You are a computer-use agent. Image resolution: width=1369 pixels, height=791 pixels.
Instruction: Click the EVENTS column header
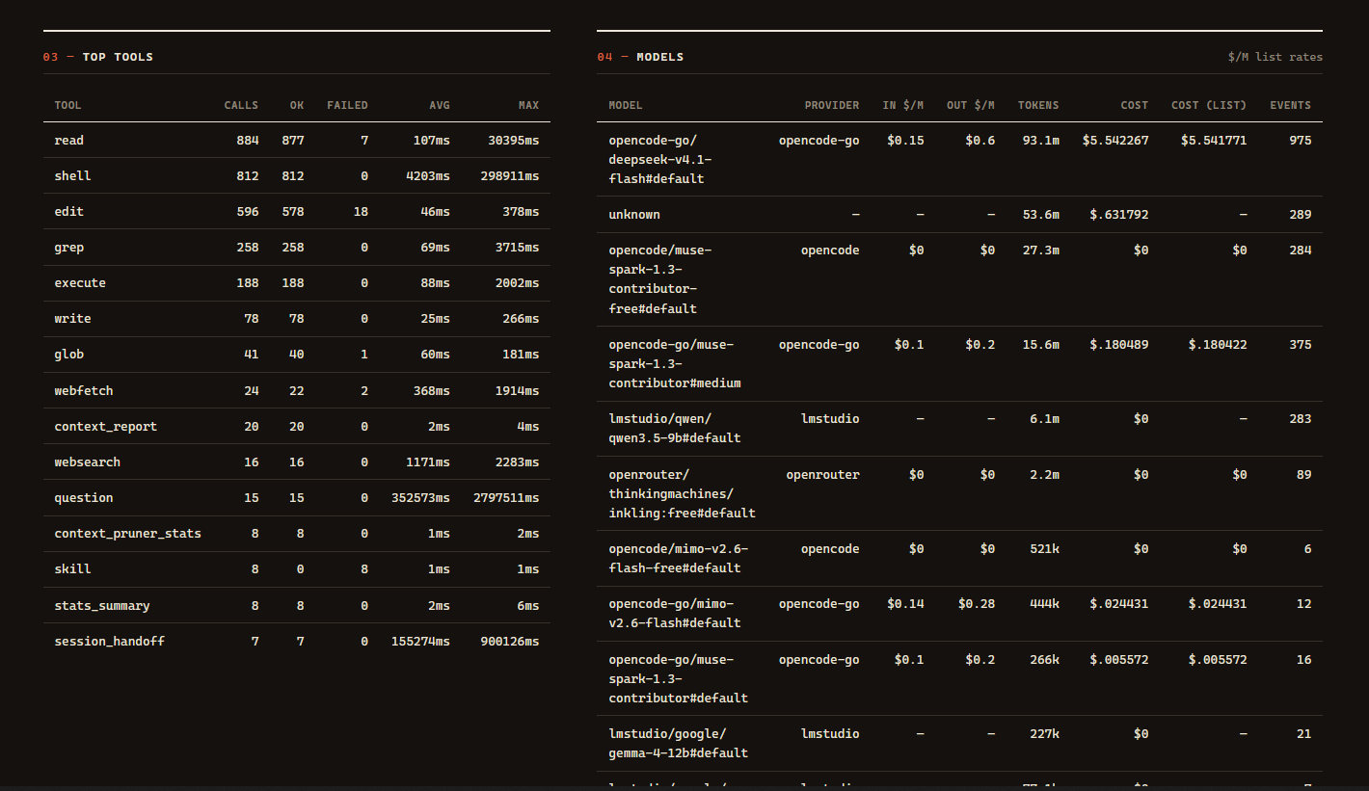tap(1290, 105)
